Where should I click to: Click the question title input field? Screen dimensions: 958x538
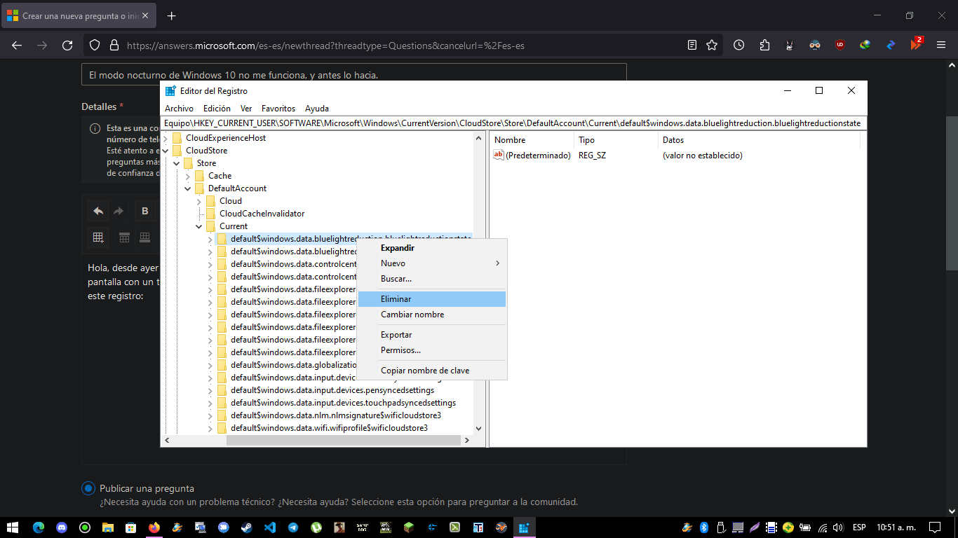coord(354,75)
